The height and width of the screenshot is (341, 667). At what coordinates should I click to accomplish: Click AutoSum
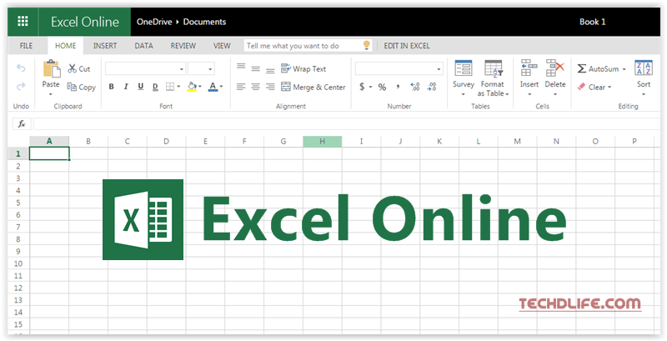598,68
